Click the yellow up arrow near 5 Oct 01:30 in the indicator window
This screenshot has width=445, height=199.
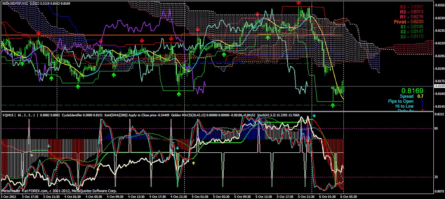194,163
